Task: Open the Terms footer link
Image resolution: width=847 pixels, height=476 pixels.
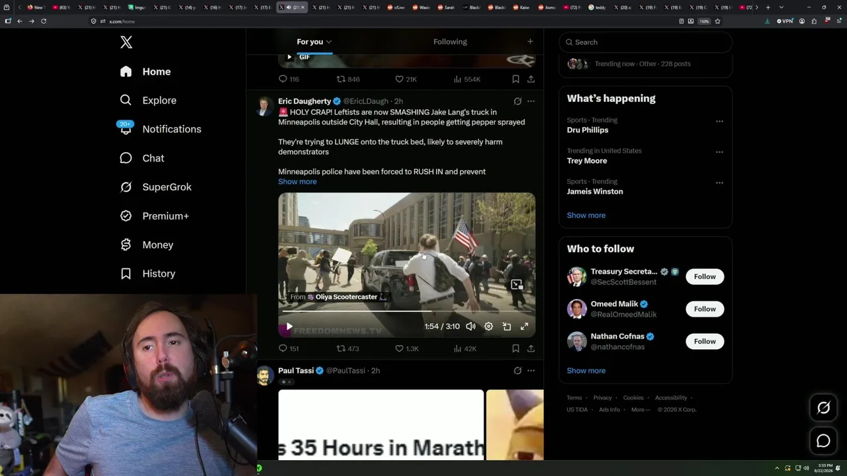Action: [574, 398]
